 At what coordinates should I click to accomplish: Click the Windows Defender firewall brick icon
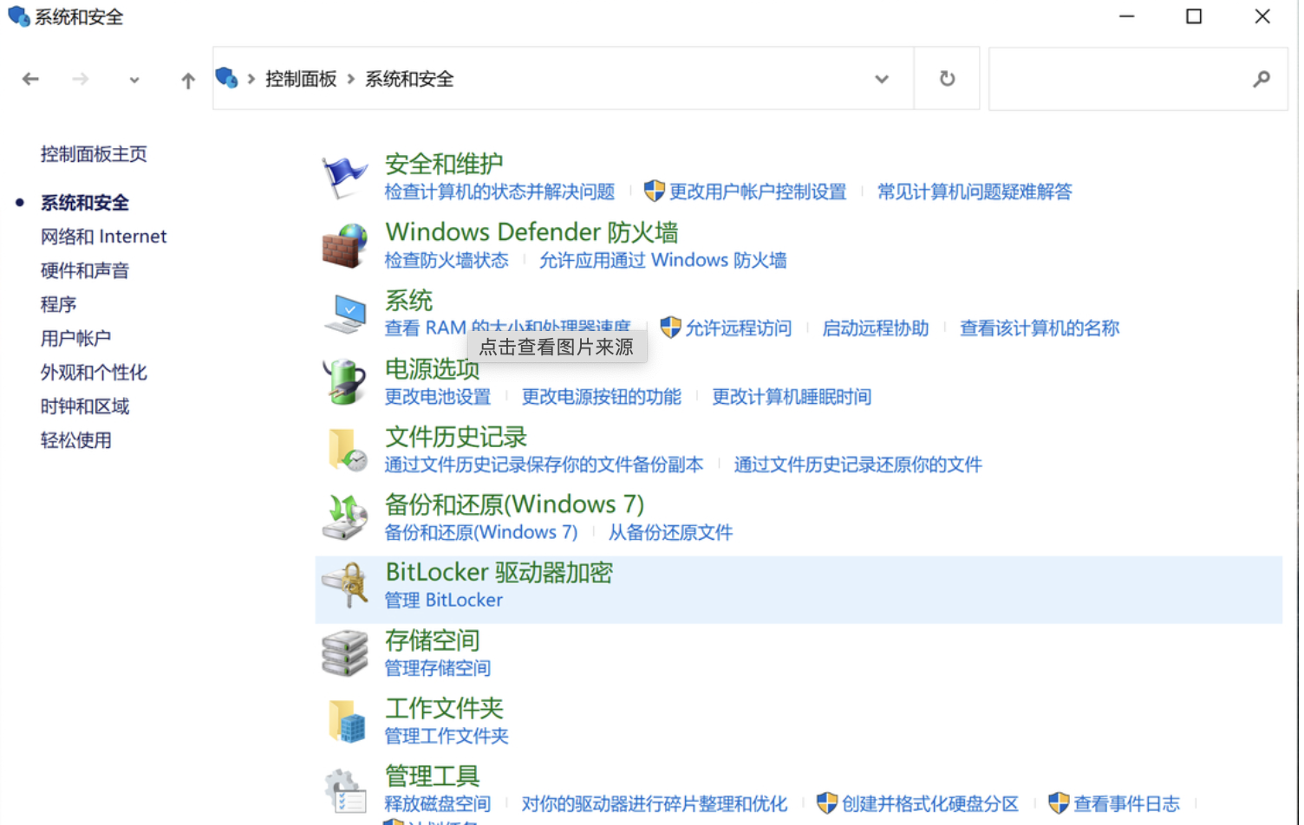coord(344,246)
